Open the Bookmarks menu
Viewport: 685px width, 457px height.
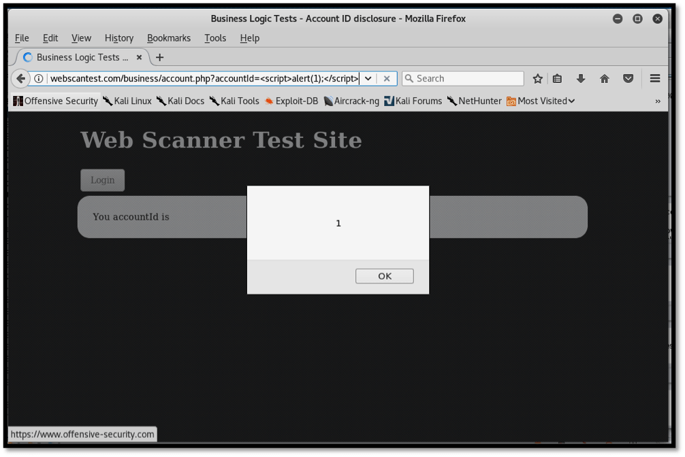tap(169, 38)
